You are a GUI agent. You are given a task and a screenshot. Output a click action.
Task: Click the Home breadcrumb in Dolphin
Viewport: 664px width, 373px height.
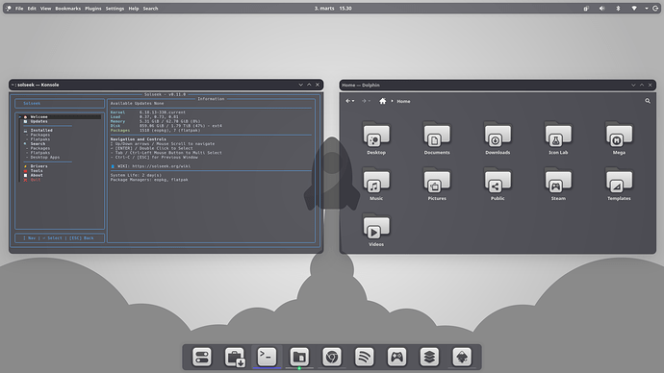403,102
